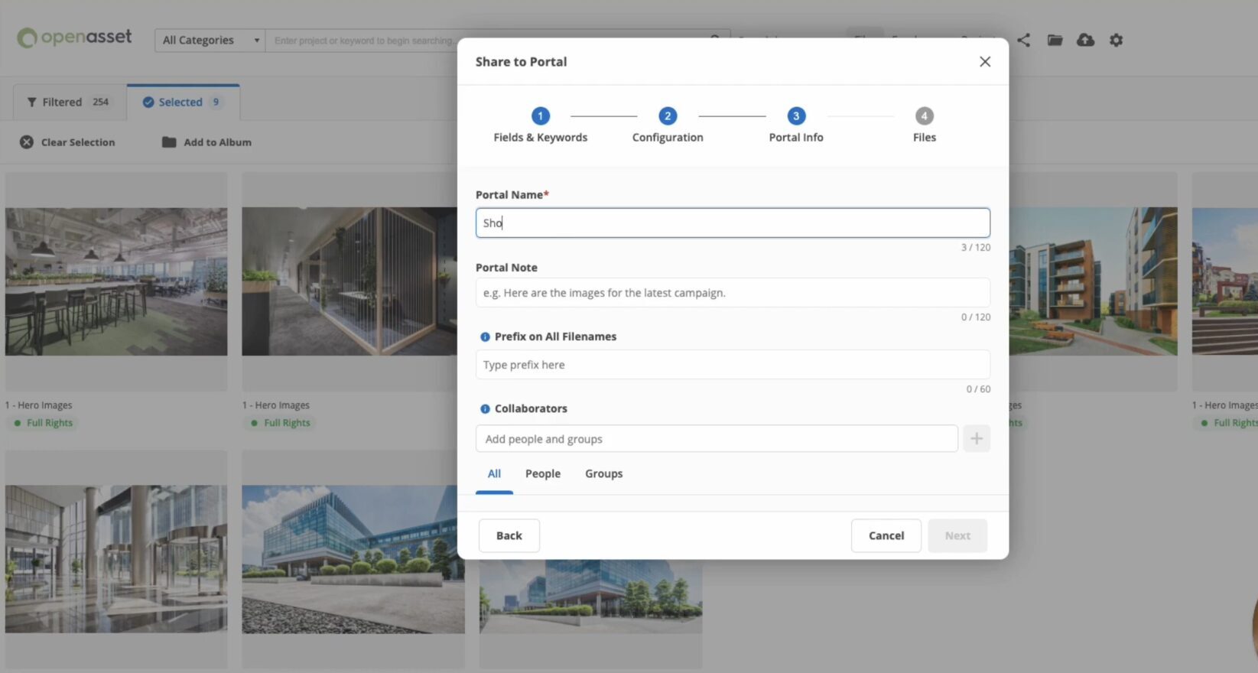Open the settings gear icon
Viewport: 1258px width, 673px height.
[1117, 40]
